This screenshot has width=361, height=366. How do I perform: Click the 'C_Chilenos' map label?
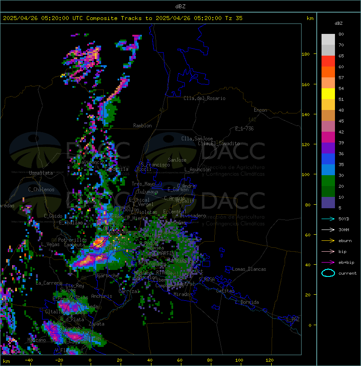point(41,190)
